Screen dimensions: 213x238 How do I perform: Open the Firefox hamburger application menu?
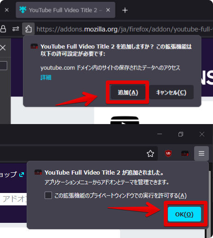pyautogui.click(x=201, y=153)
